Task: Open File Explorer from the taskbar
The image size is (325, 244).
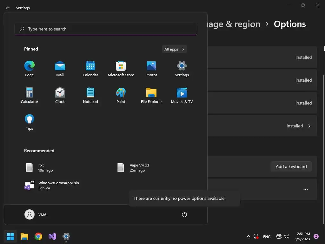Action: (24, 236)
